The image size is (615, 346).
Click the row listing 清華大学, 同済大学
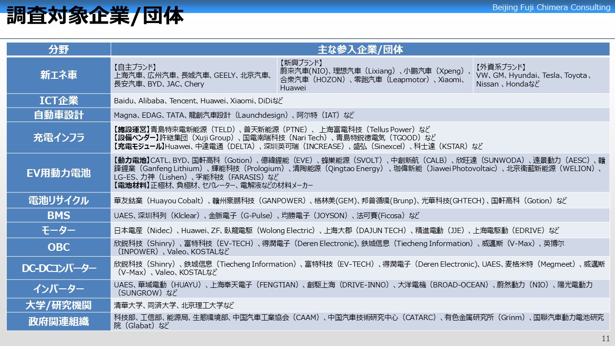[360, 305]
